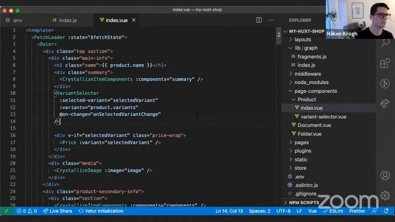Expand the pages folder
The width and height of the screenshot is (395, 222).
[x=302, y=142]
